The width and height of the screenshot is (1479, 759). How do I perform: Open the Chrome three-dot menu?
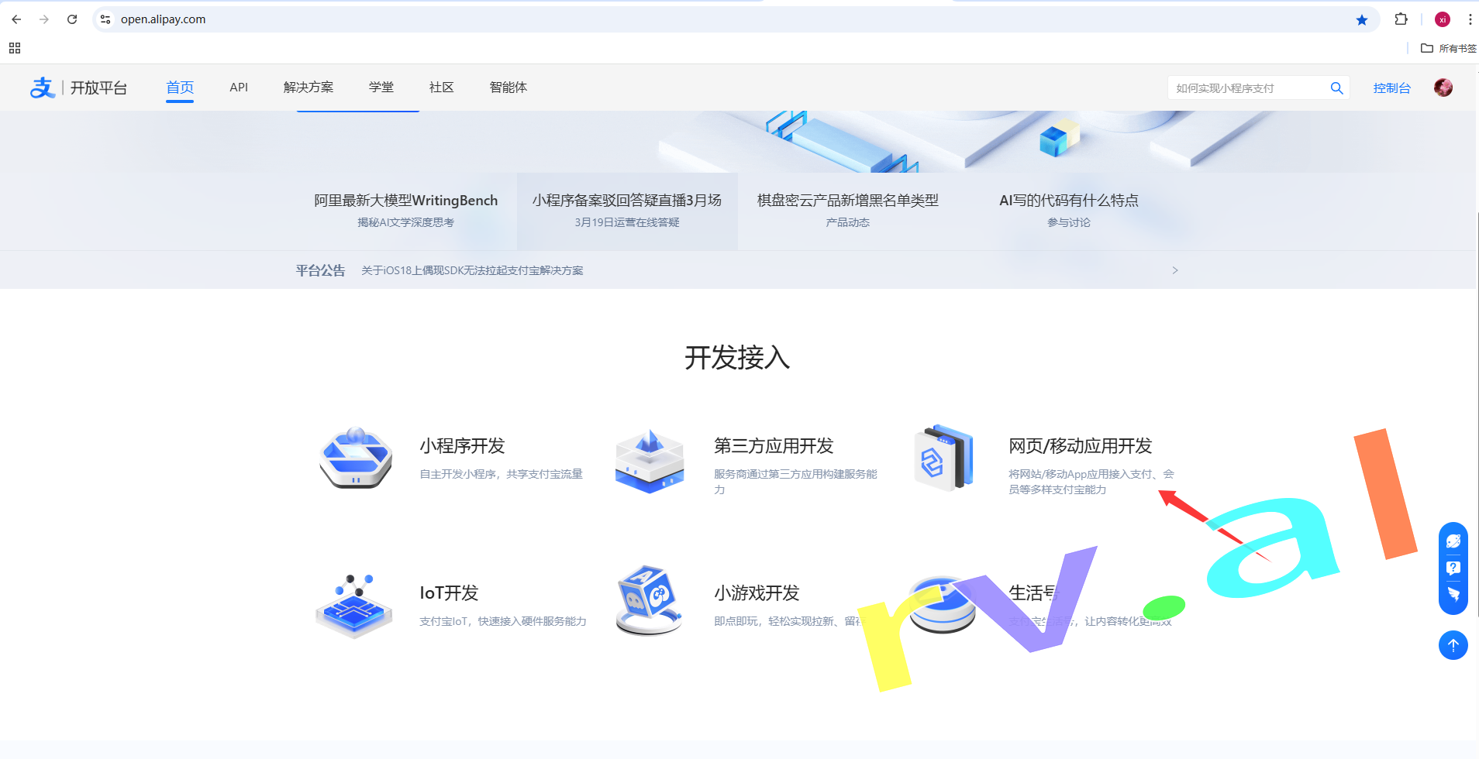(x=1470, y=19)
